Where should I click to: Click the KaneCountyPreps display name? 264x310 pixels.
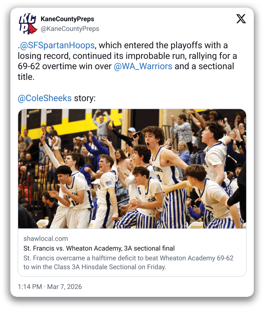67,19
